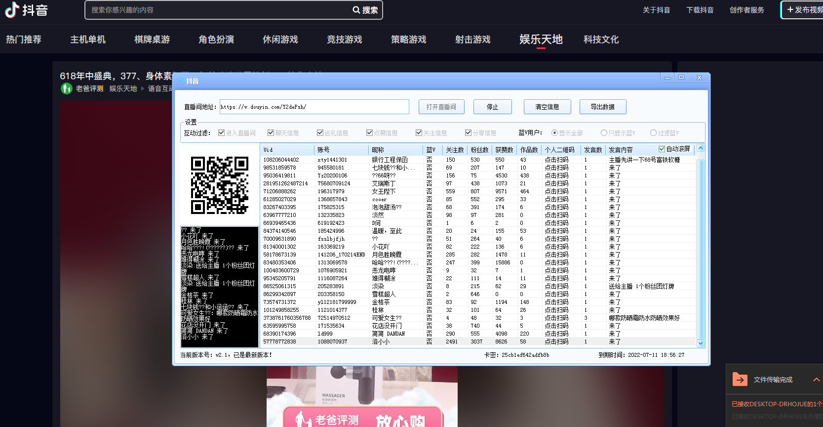This screenshot has width=823, height=427.
Task: Toggle the 关注信息 filter checkbox
Action: [x=419, y=133]
